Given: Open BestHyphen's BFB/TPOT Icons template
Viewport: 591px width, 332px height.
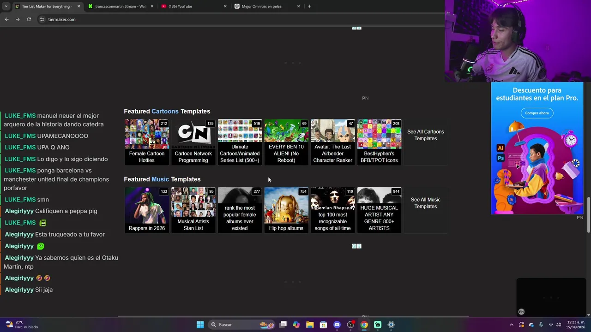Looking at the screenshot, I should pos(379,142).
